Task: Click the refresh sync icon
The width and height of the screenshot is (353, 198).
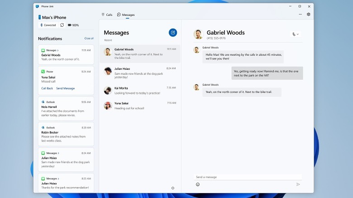Action: pos(62,25)
